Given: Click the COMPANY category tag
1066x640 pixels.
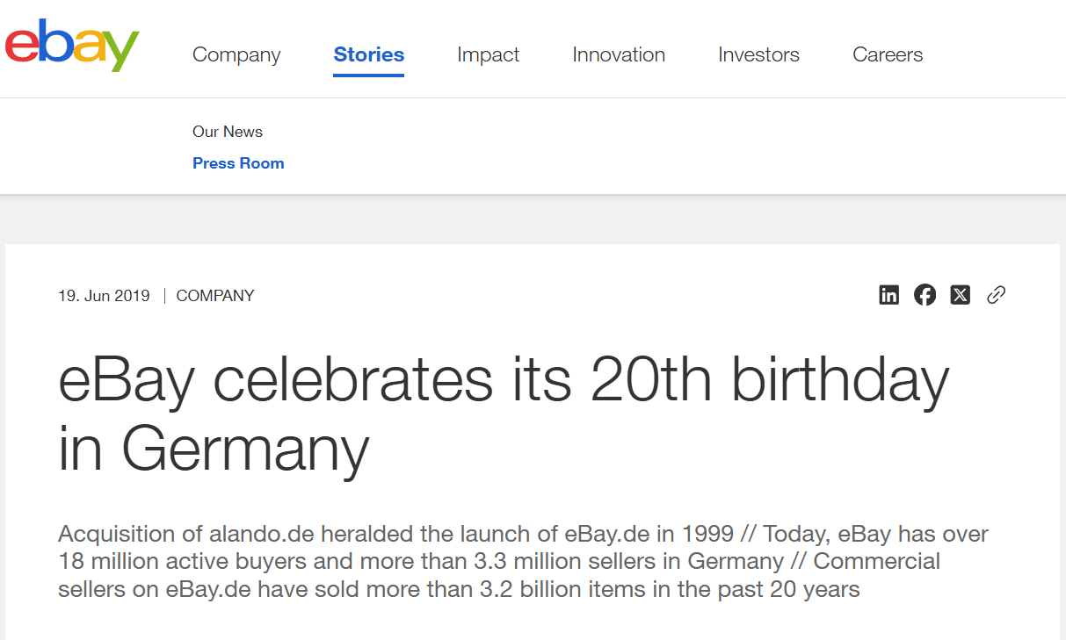Looking at the screenshot, I should pos(215,296).
